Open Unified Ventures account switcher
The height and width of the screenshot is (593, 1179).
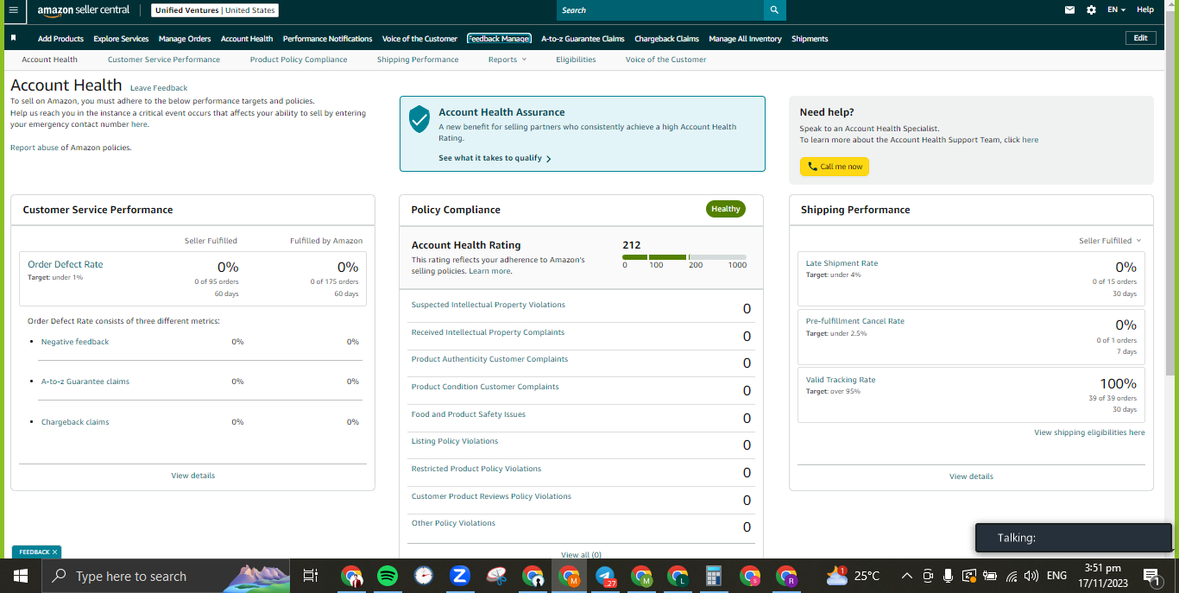pyautogui.click(x=215, y=10)
